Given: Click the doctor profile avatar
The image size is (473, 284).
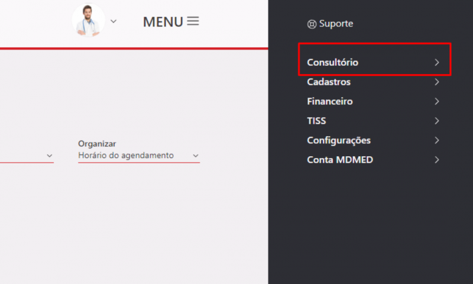Looking at the screenshot, I should [x=88, y=21].
